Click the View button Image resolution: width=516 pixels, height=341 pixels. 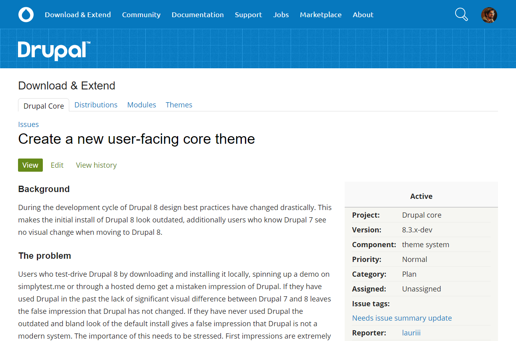30,165
